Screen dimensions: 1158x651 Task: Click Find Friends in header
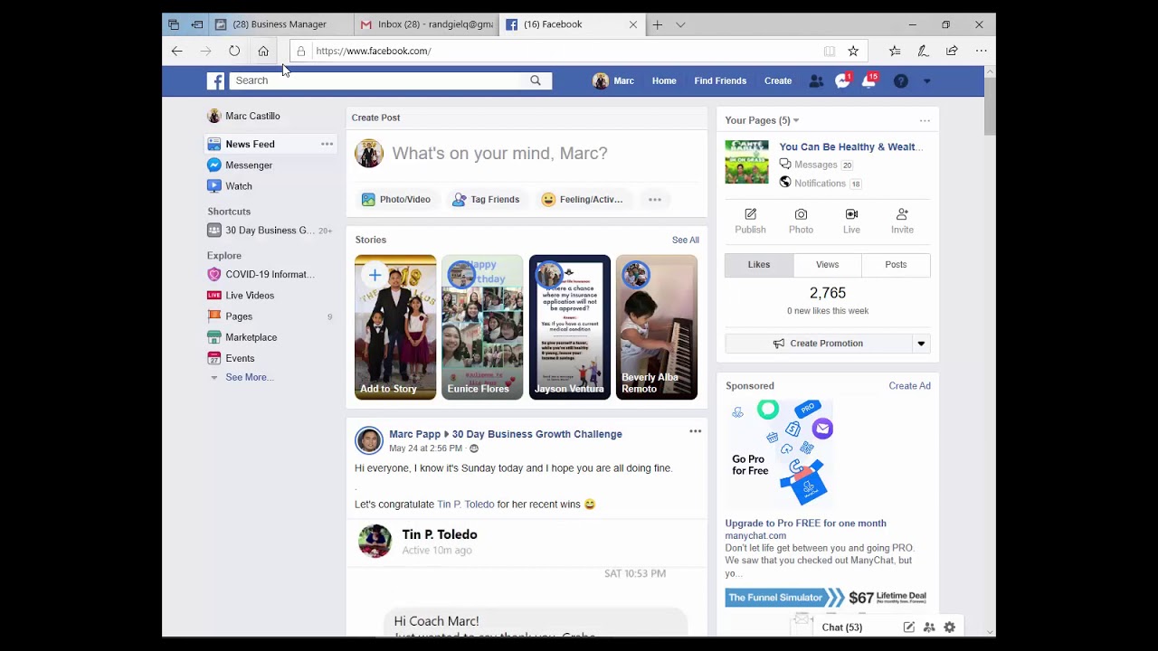pyautogui.click(x=720, y=80)
